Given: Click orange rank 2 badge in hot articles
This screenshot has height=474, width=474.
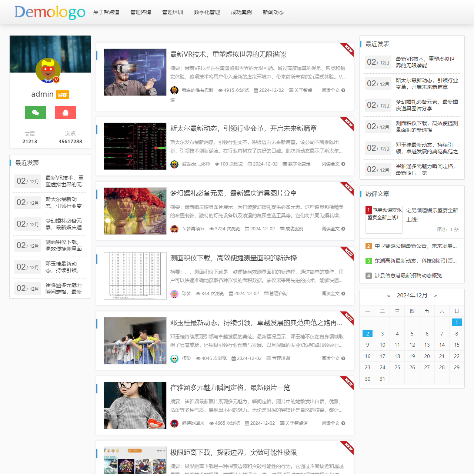Looking at the screenshot, I should click(x=368, y=246).
